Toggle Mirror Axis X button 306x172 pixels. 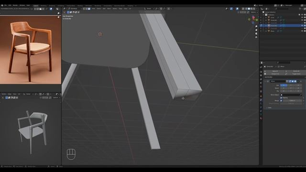coord(284,85)
